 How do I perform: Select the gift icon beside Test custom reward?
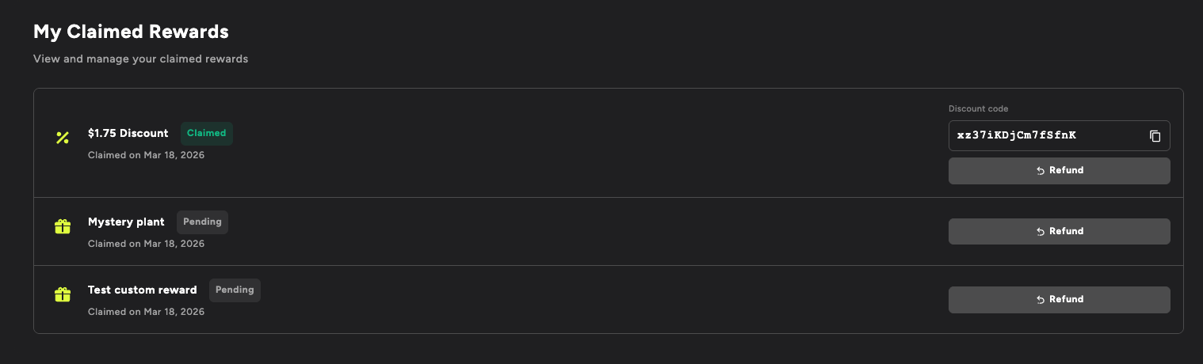pos(63,295)
